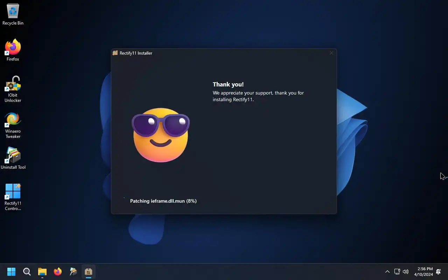The image size is (448, 280).
Task: Click the Rectify11 Installer title bar icon
Action: click(115, 53)
